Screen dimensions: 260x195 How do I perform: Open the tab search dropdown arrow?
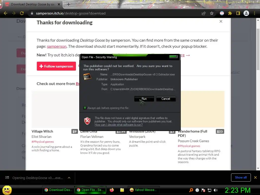coord(230,4)
